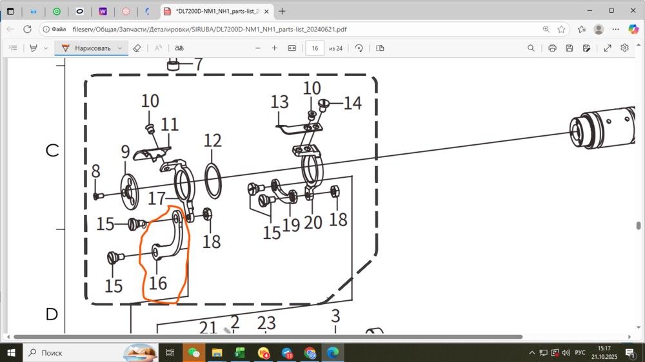The height and width of the screenshot is (362, 645).
Task: Toggle the Highlight marker tool
Action: 34,48
